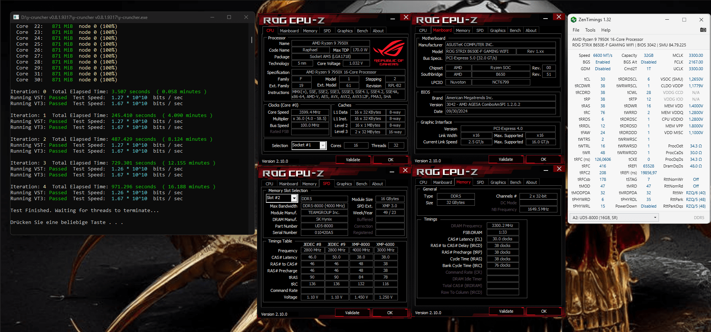Click the ZenTimings app icon in its title bar

(x=573, y=20)
